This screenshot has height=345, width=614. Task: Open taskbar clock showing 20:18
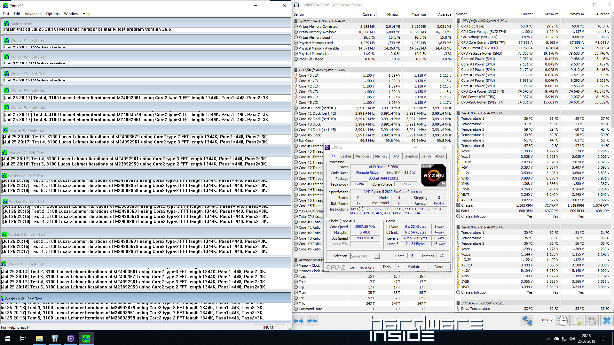(586, 338)
